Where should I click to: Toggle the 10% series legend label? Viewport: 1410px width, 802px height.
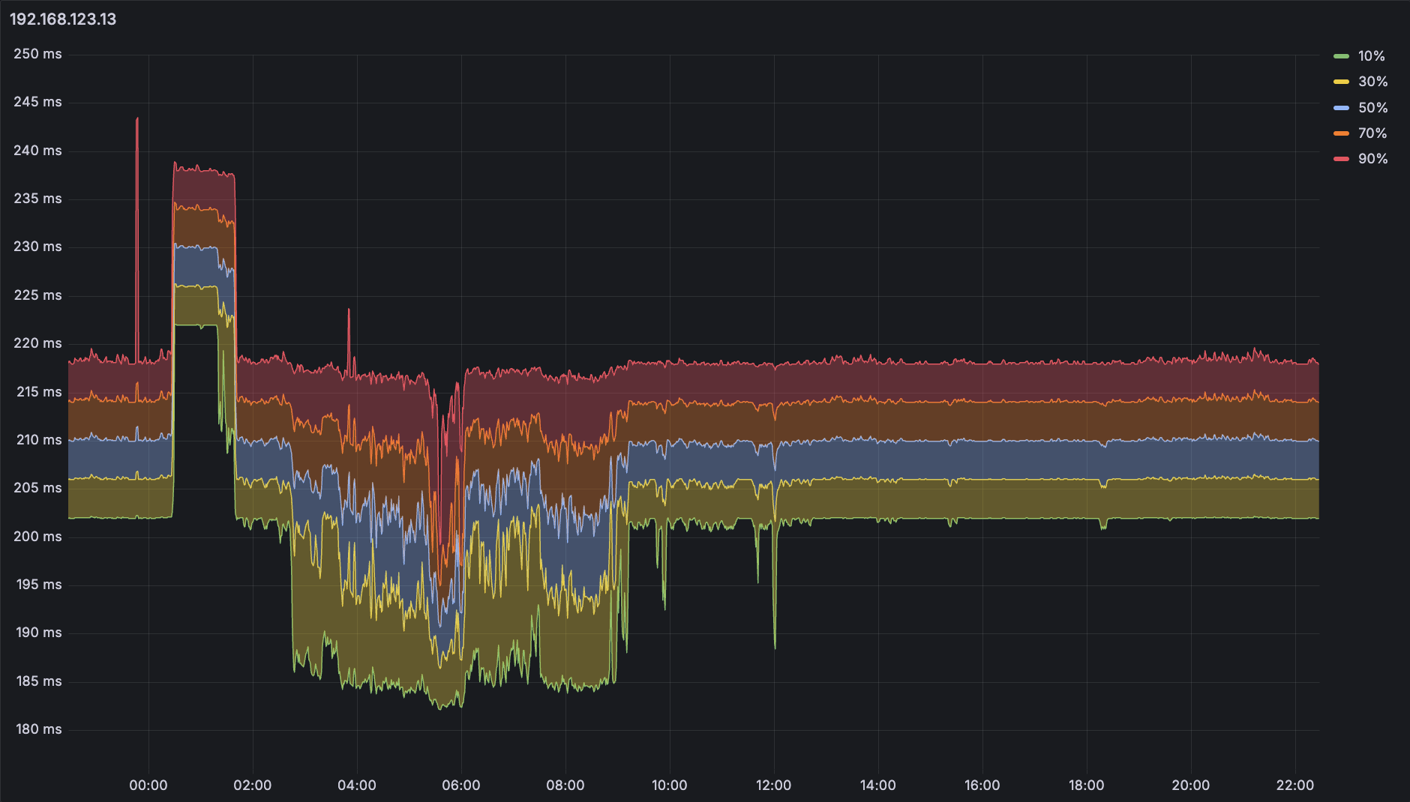click(x=1371, y=56)
